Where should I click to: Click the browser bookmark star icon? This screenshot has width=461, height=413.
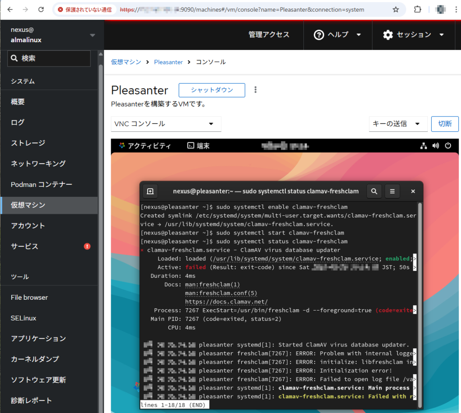coord(396,9)
